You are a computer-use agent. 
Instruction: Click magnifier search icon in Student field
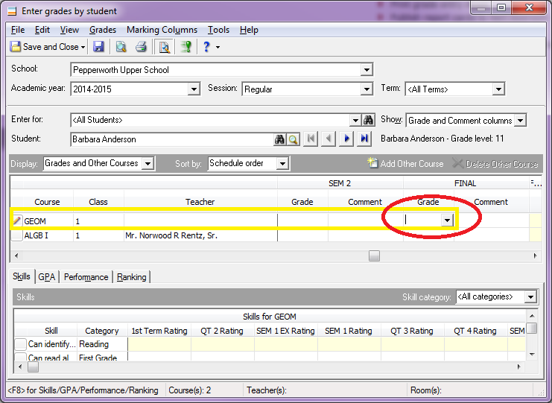293,139
